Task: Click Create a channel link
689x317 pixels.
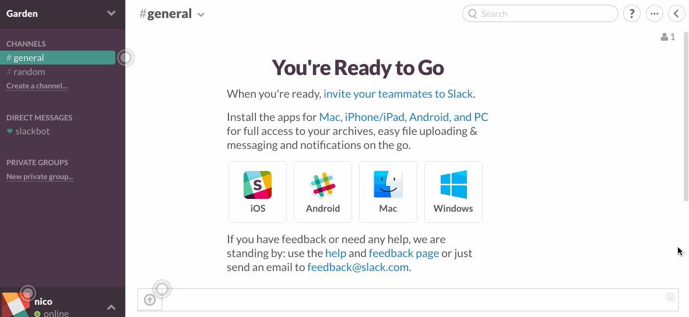Action: pos(37,86)
